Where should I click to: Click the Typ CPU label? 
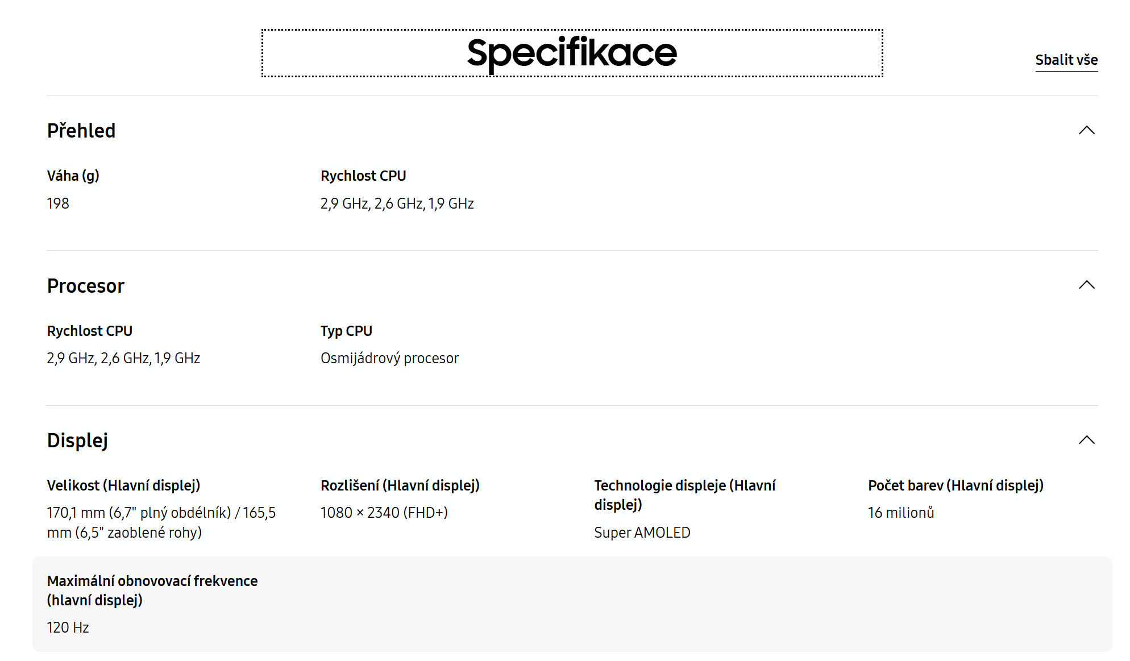[x=347, y=331]
